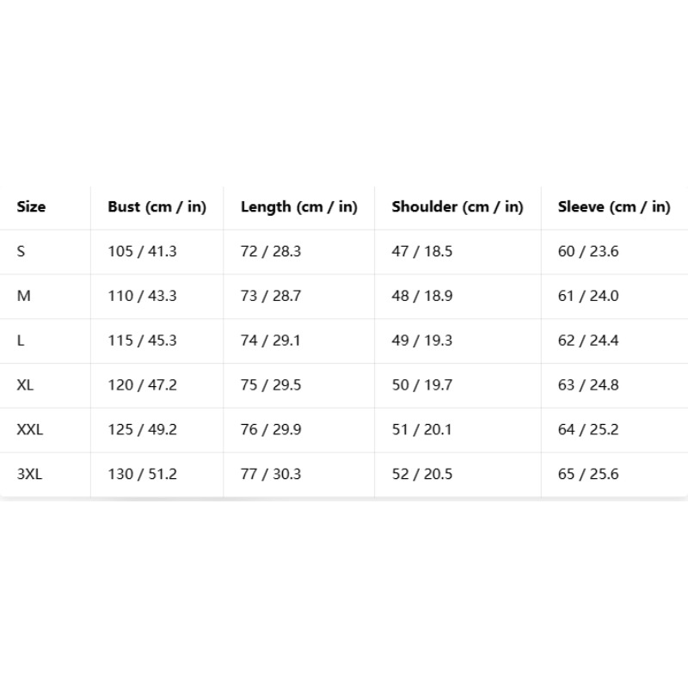The width and height of the screenshot is (688, 688).
Task: Click shoulder value 52 / 20.5
Action: click(x=421, y=474)
